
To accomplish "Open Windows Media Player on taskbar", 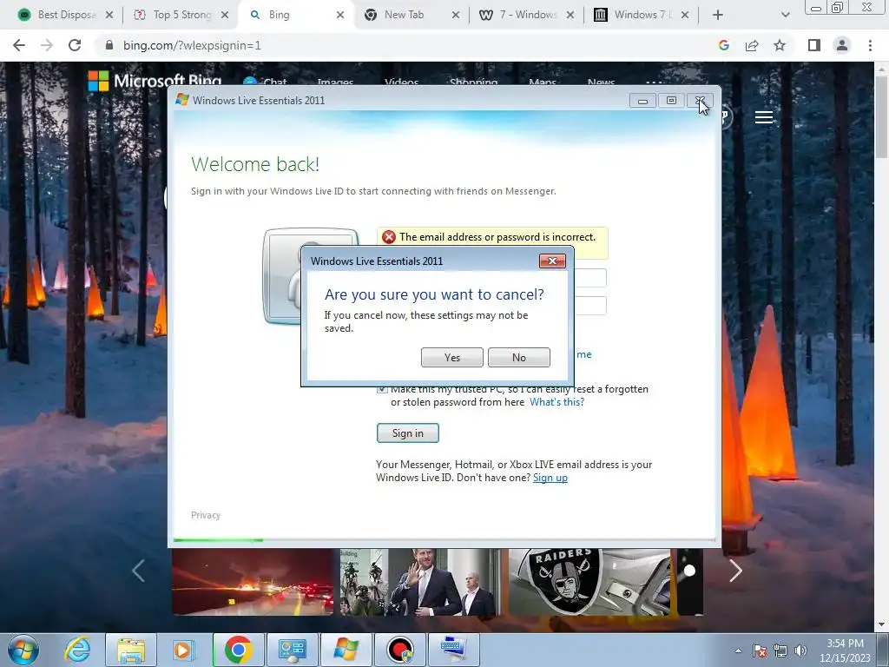I will pyautogui.click(x=183, y=650).
